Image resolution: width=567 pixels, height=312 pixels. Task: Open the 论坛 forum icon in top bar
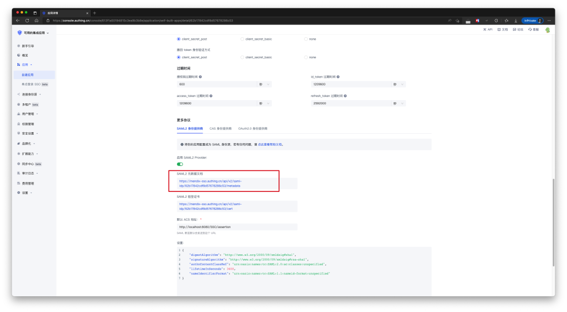tap(514, 29)
